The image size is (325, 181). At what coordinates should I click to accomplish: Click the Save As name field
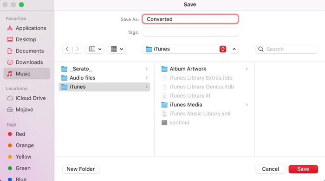(x=190, y=19)
